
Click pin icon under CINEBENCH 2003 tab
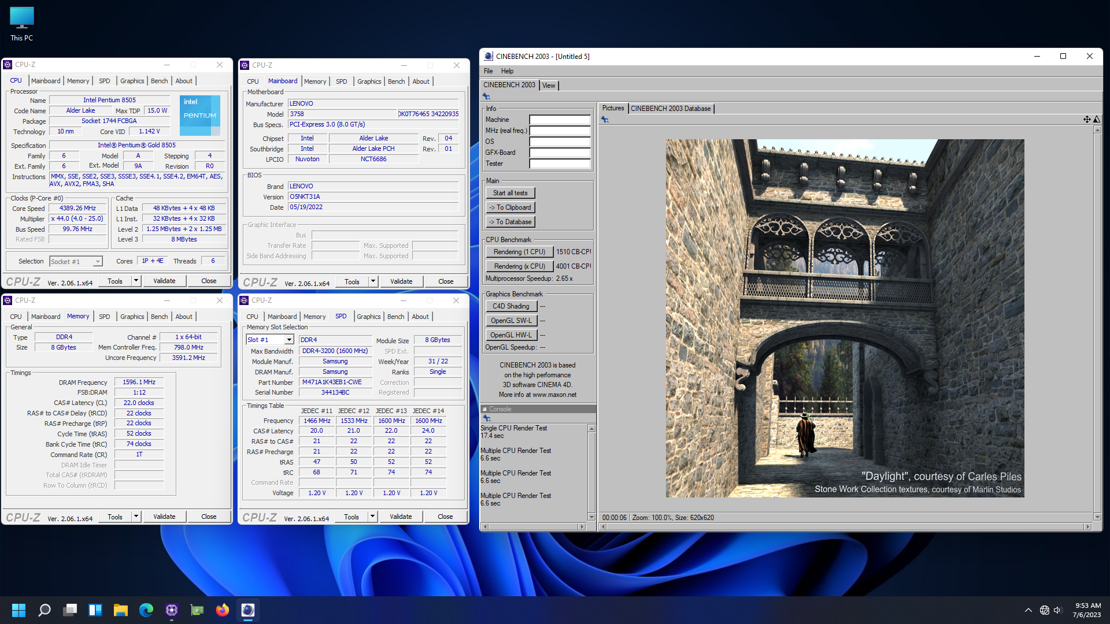tap(486, 96)
